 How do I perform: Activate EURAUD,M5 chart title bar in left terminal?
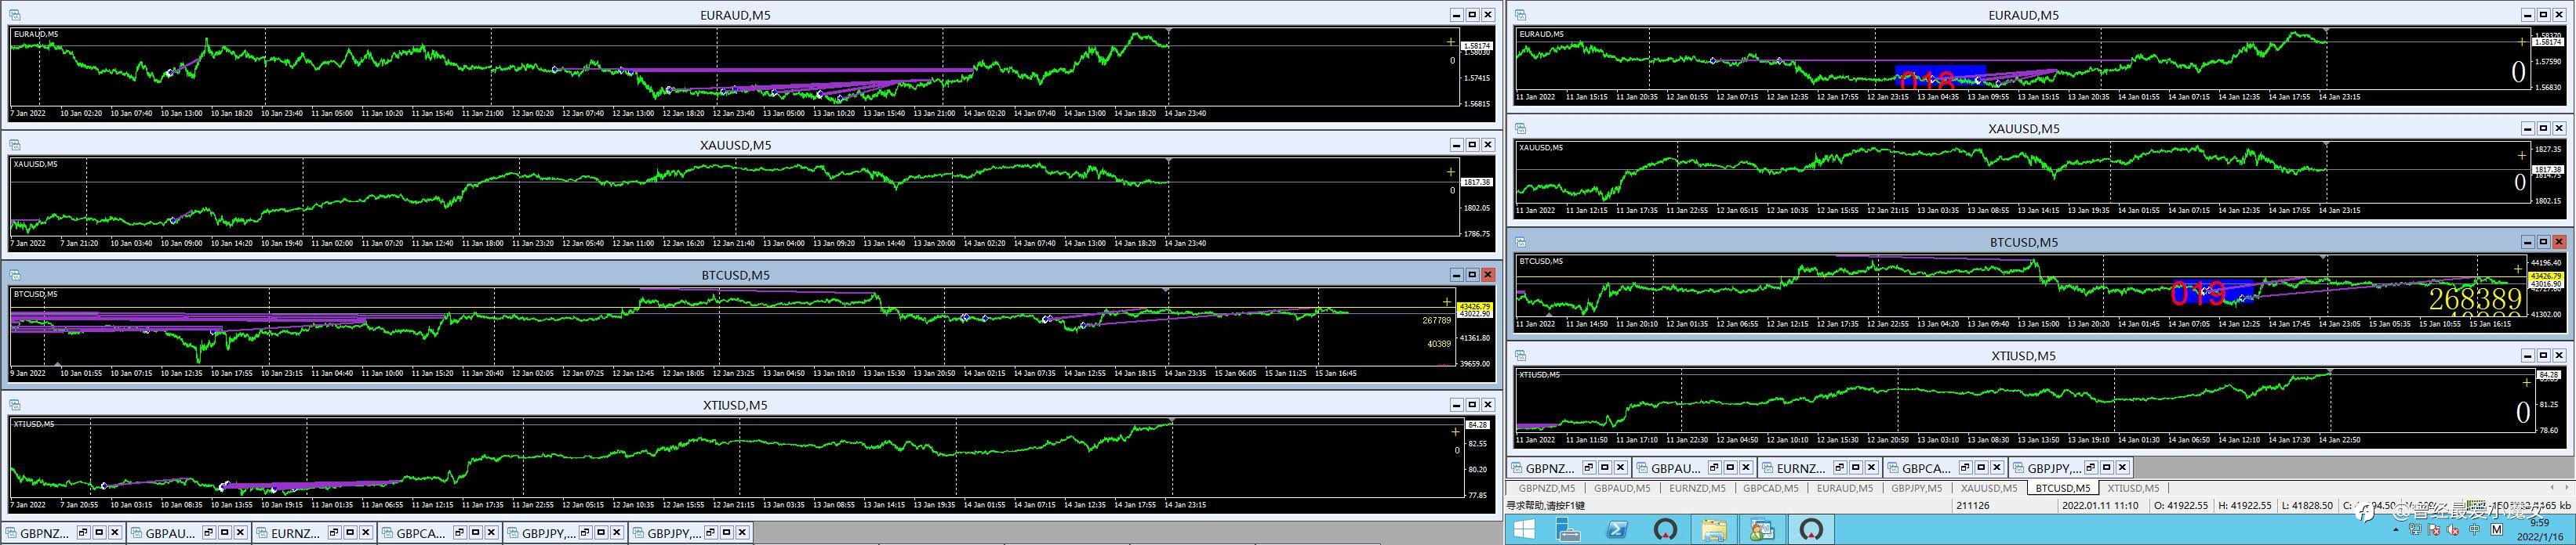(734, 15)
